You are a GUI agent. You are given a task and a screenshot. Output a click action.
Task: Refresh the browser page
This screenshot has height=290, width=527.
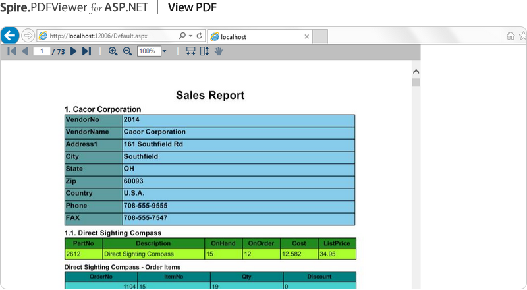(x=200, y=36)
